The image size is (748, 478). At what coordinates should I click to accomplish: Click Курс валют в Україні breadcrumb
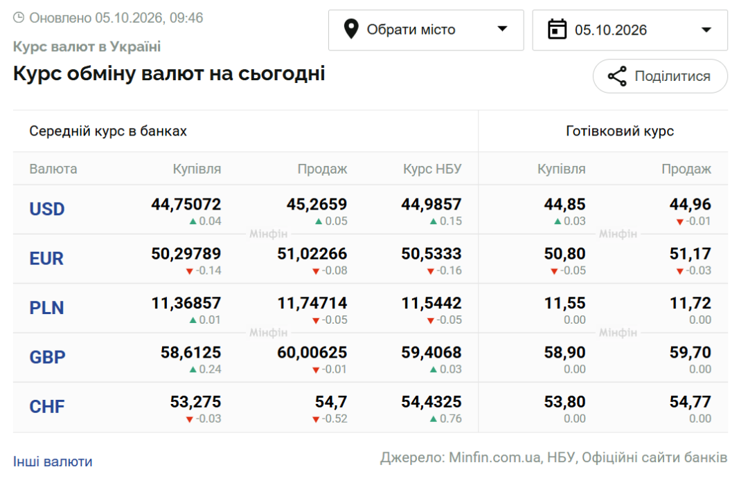click(x=87, y=47)
